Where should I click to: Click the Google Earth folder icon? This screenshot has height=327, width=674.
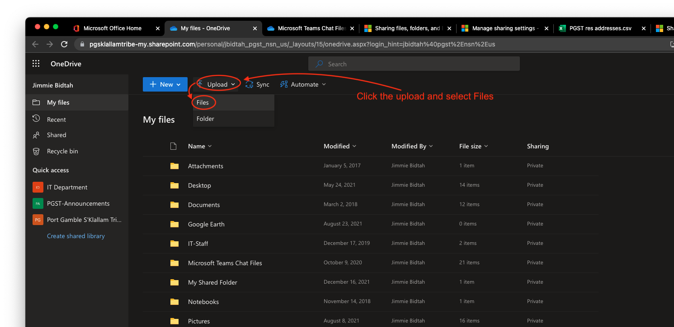point(174,224)
